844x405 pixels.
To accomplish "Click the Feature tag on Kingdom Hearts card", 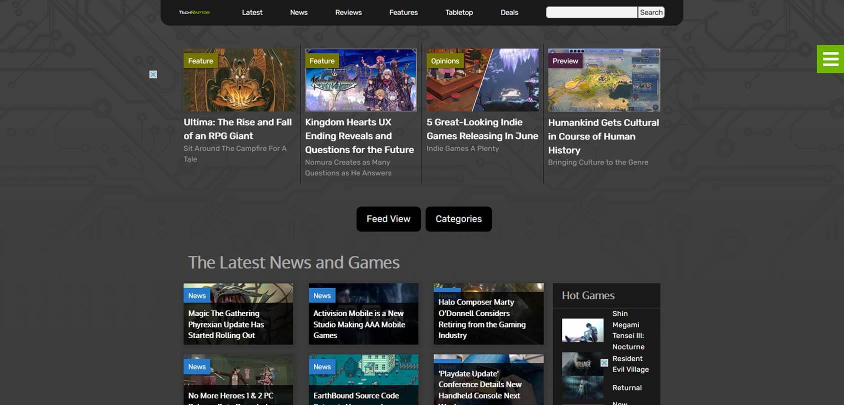I will (322, 61).
